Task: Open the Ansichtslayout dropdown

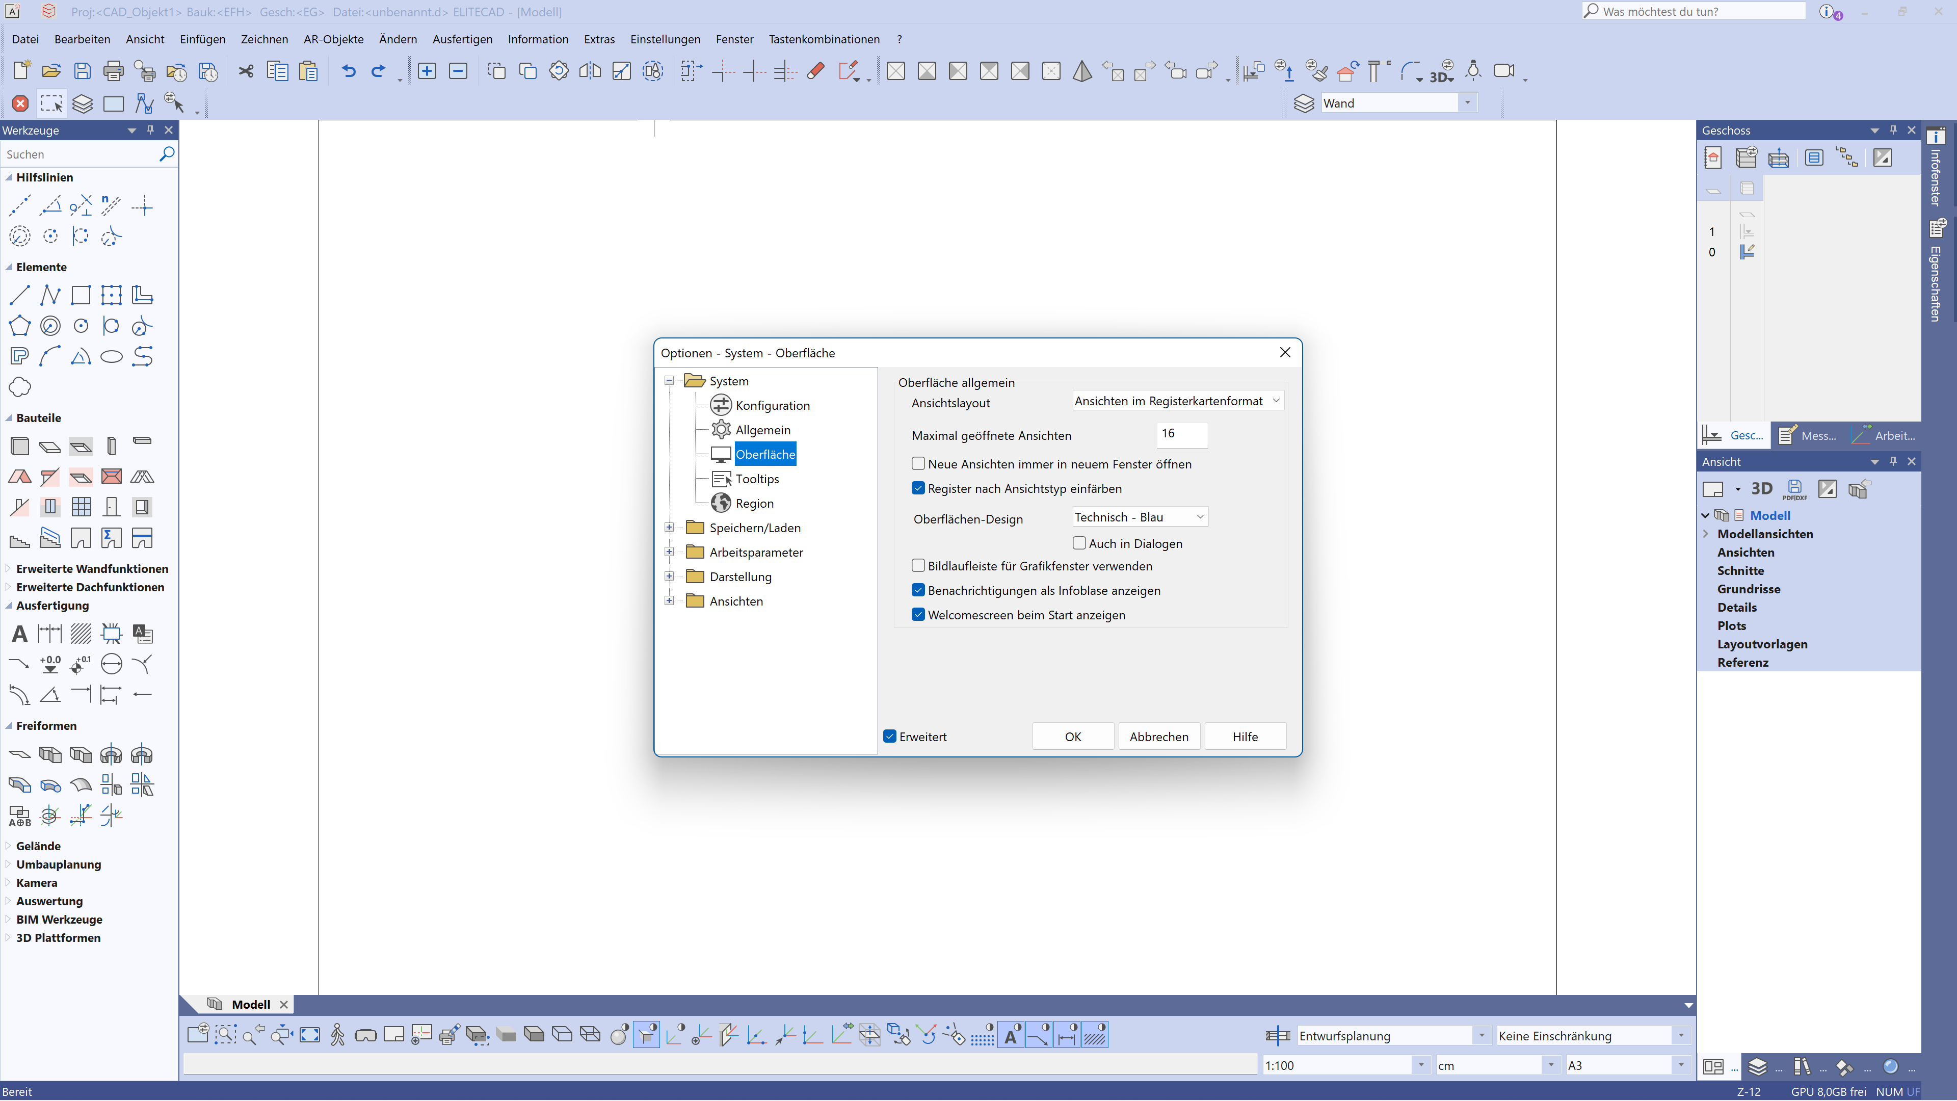Action: (1178, 401)
